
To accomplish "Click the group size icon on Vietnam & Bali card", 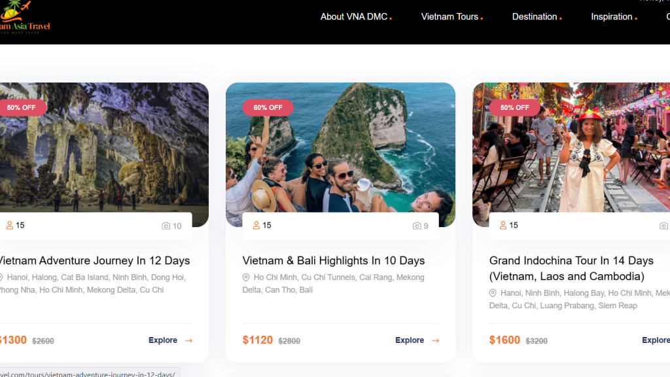I will (x=256, y=225).
